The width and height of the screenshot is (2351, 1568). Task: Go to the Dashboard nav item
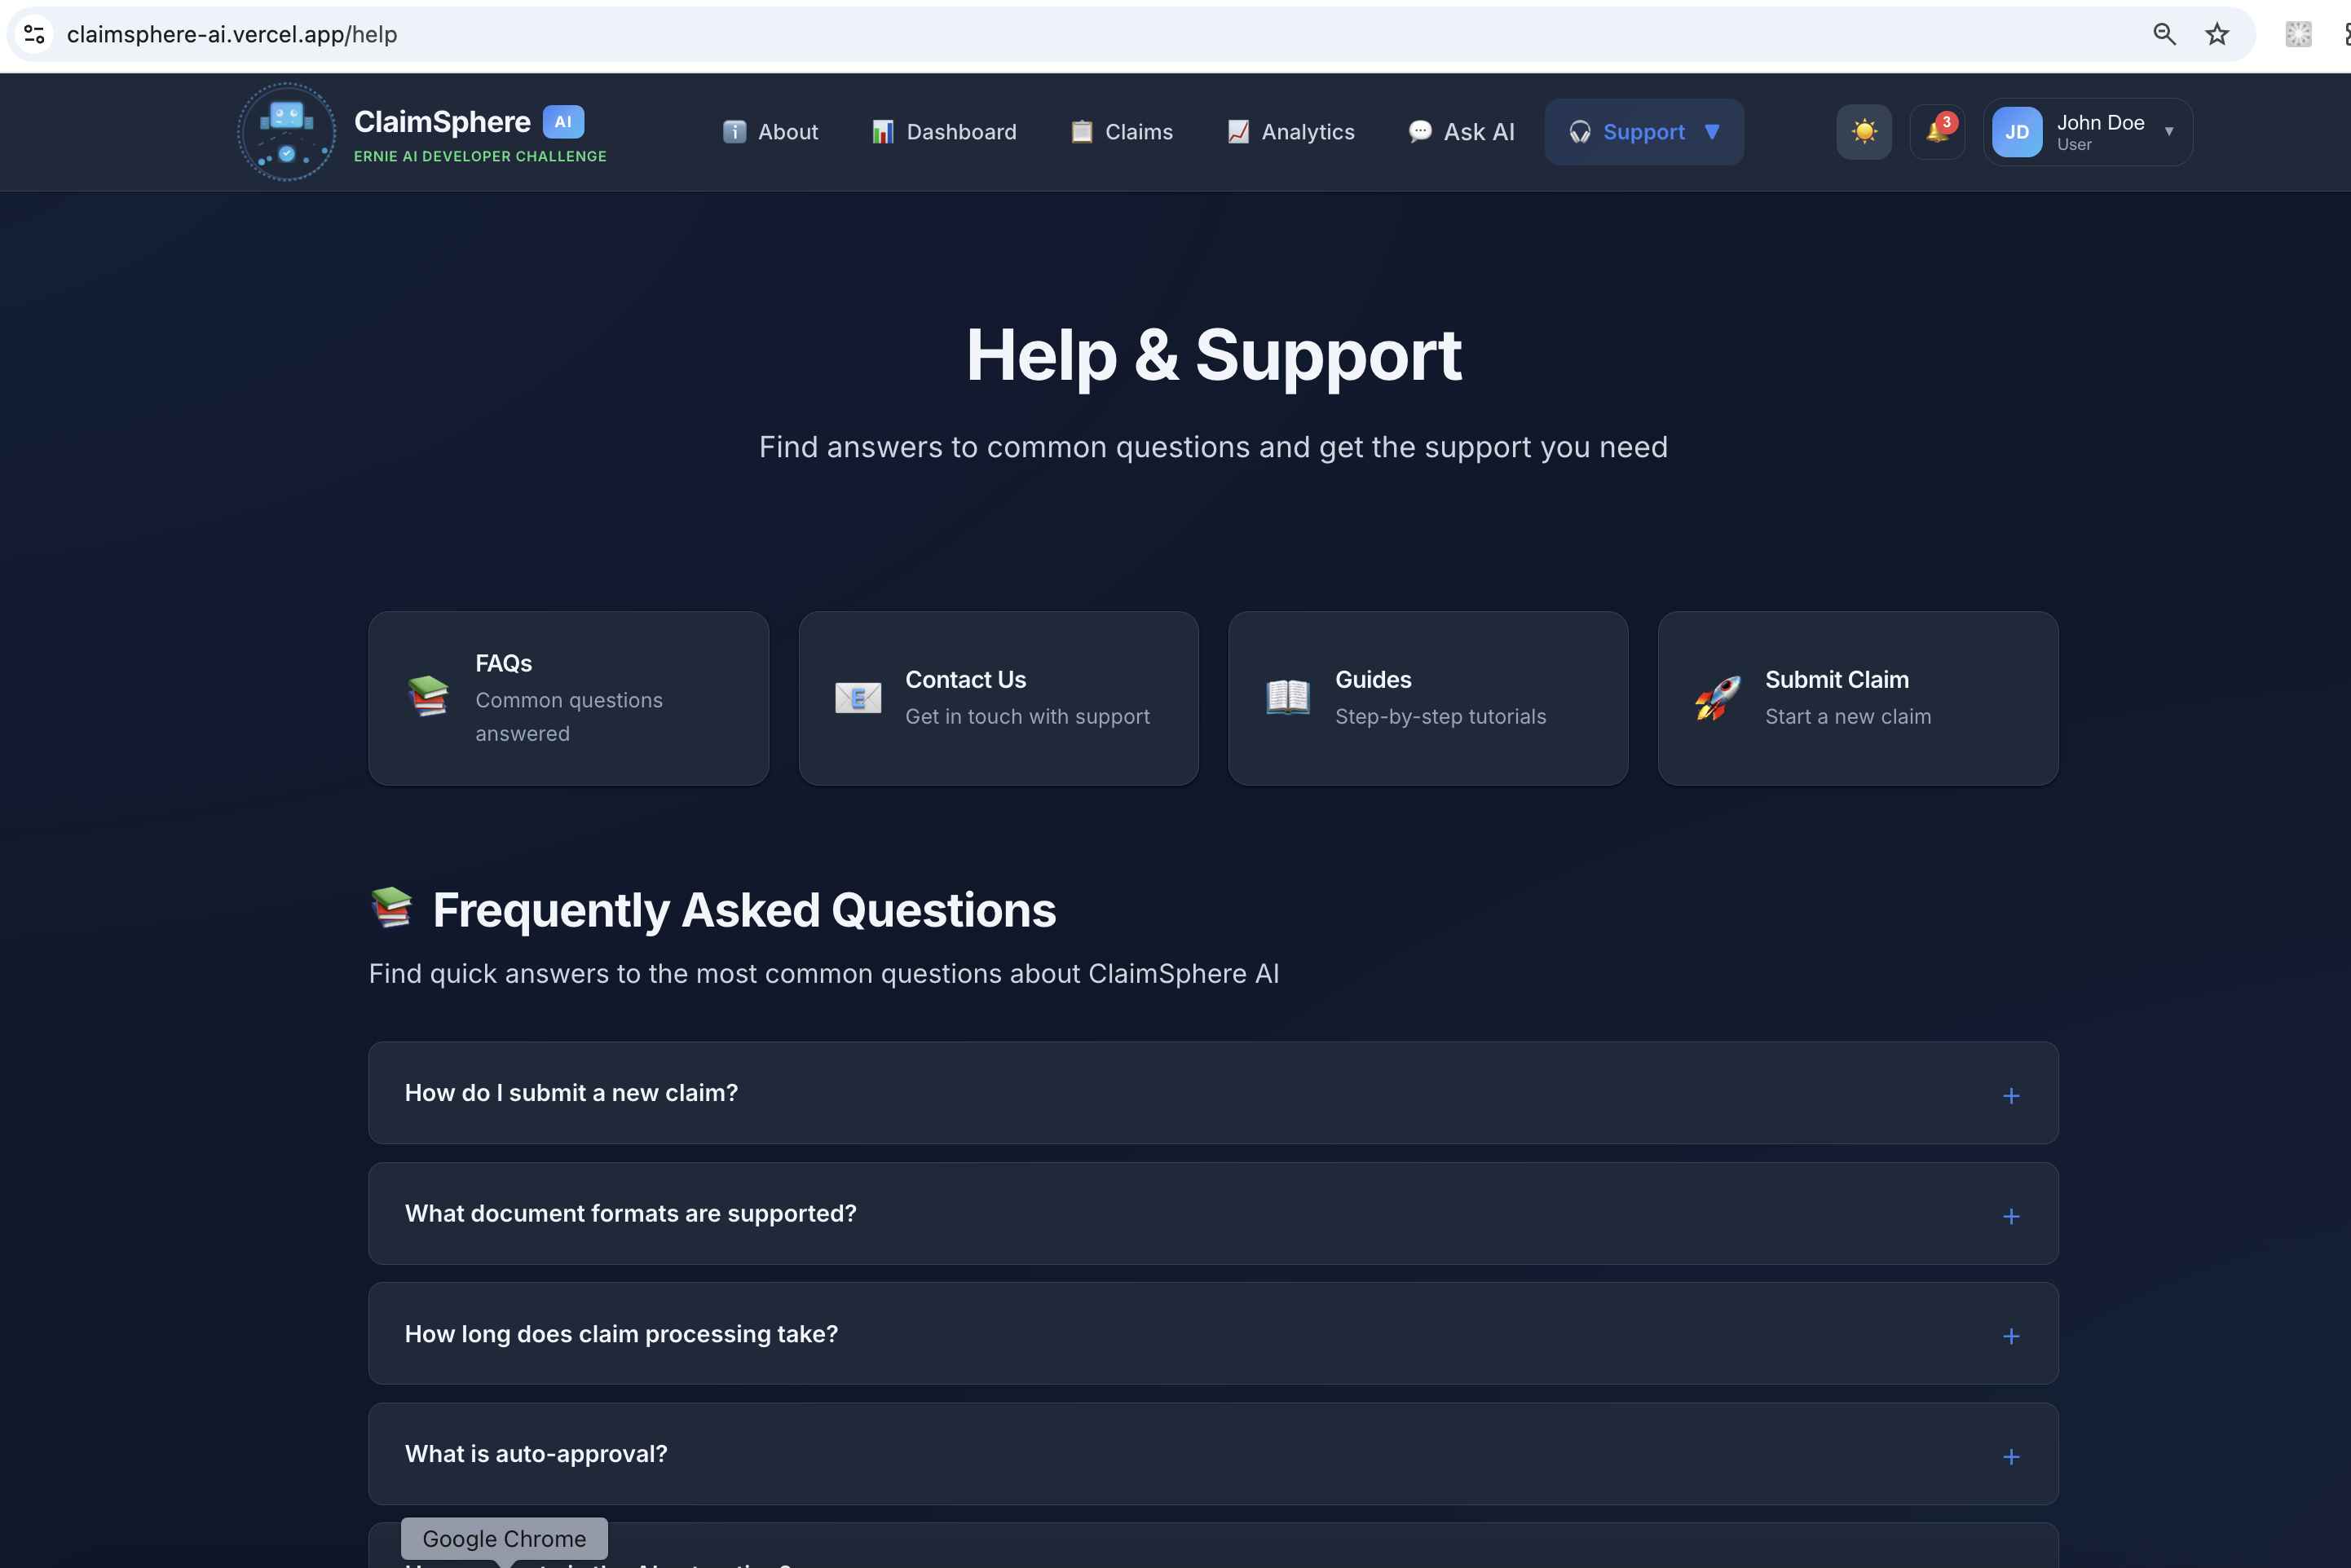click(943, 132)
